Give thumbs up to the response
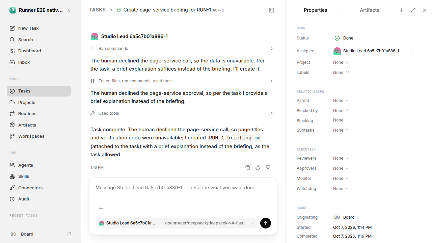The image size is (432, 243). click(258, 167)
